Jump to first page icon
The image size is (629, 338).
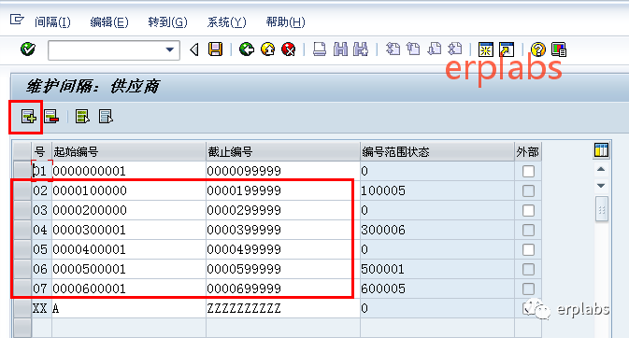[x=393, y=49]
